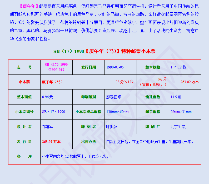Select the 11.5度 perforation value
This screenshot has height=184, width=209.
point(176,97)
